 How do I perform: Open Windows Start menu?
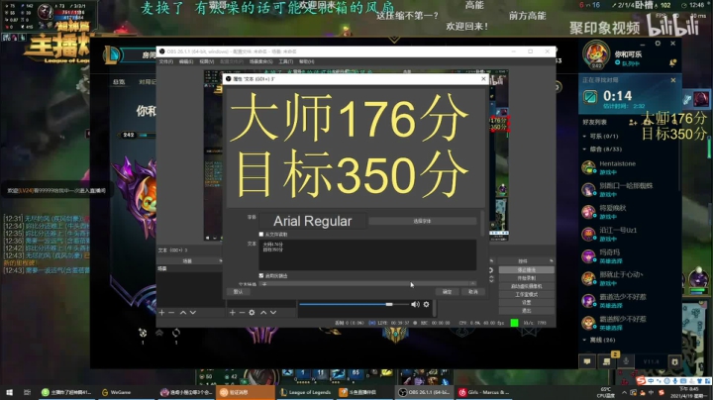pos(10,392)
